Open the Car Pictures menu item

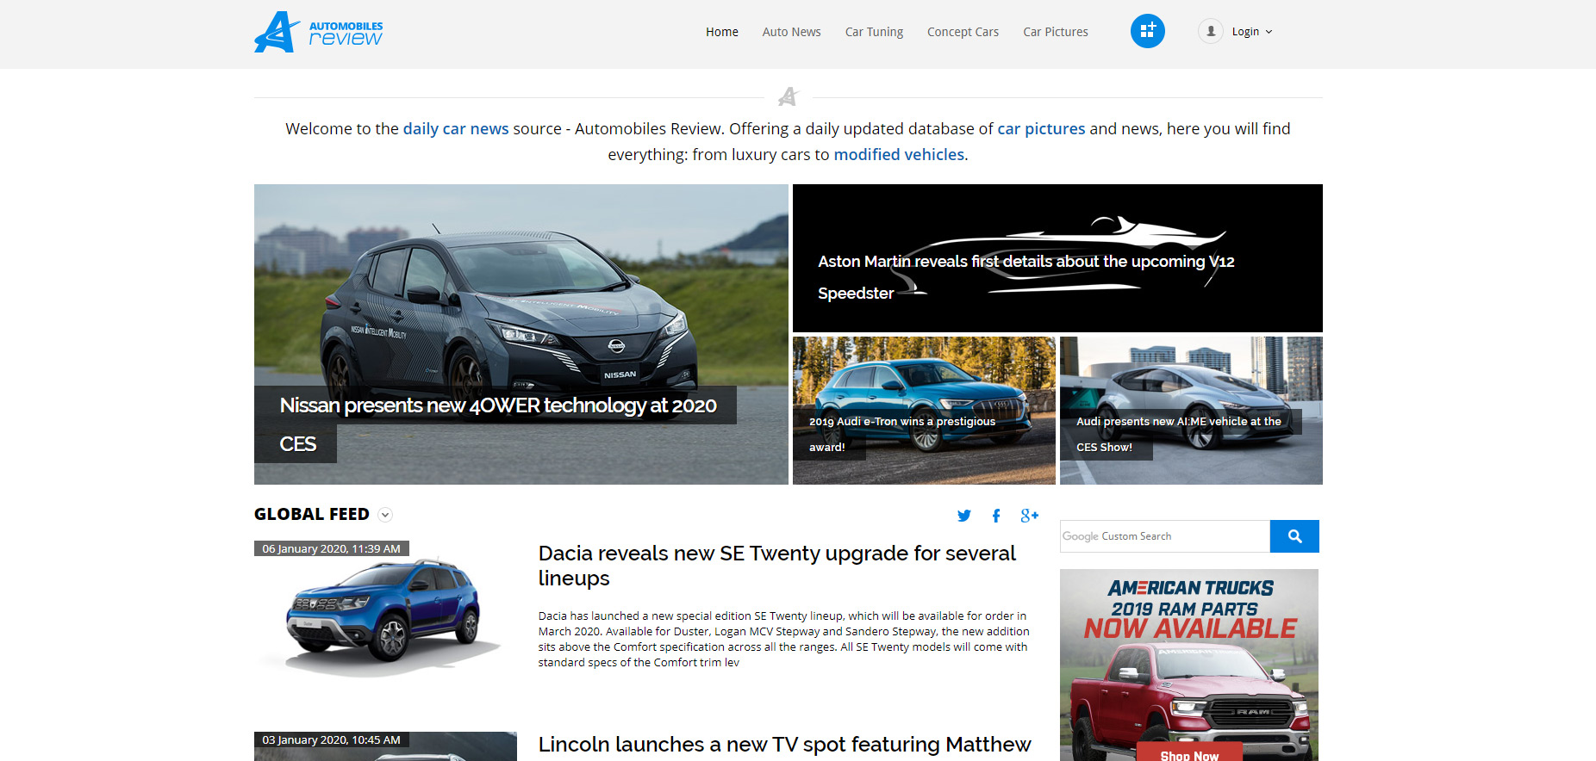pos(1055,32)
